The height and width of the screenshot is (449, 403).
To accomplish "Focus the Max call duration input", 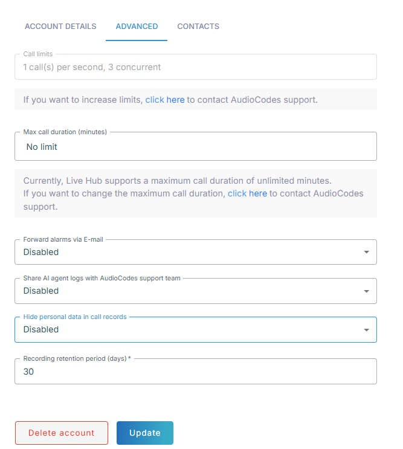I will [195, 147].
